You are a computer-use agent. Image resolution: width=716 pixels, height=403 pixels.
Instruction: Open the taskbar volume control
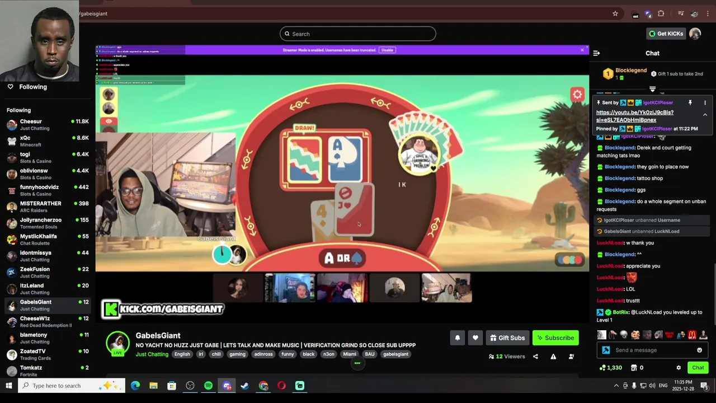coord(652,386)
